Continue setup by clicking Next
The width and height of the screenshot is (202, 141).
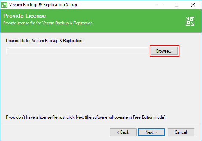[x=151, y=132]
